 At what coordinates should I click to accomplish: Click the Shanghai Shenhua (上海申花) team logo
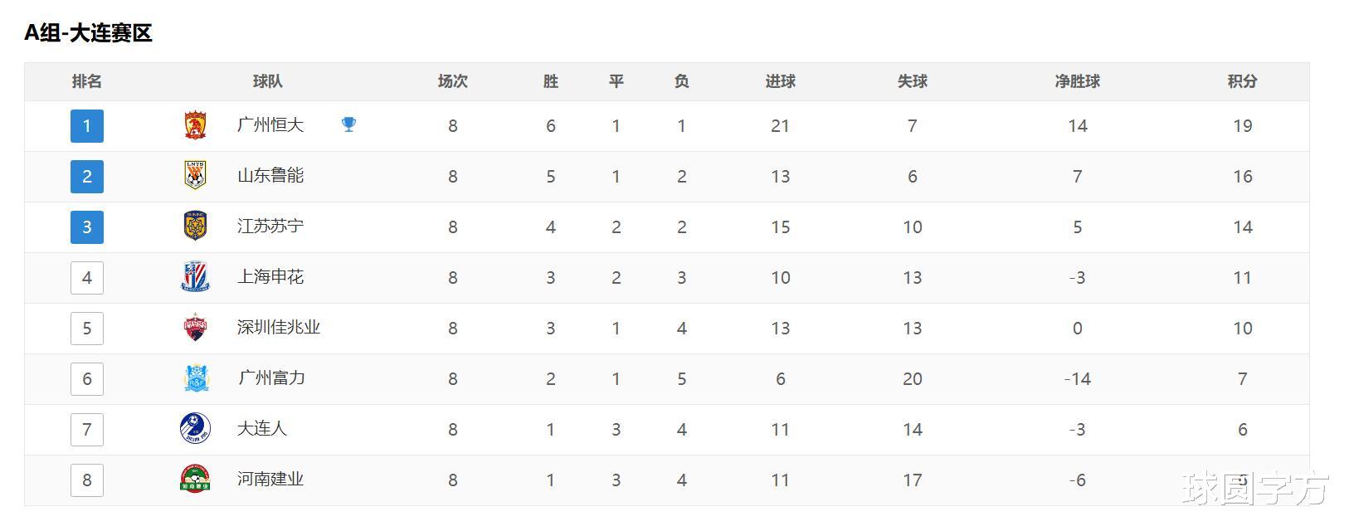coord(195,277)
